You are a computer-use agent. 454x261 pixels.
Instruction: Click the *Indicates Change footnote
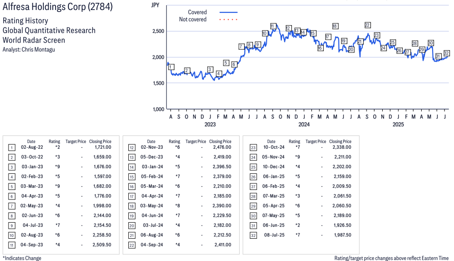[22, 258]
